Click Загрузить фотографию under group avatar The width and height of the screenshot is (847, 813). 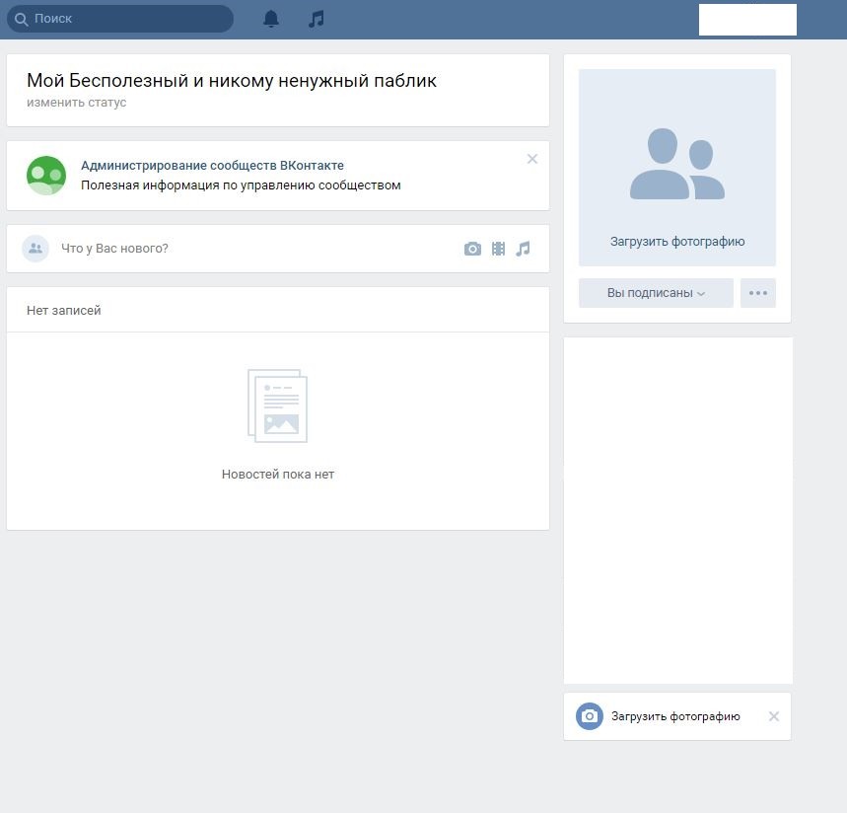tap(677, 241)
